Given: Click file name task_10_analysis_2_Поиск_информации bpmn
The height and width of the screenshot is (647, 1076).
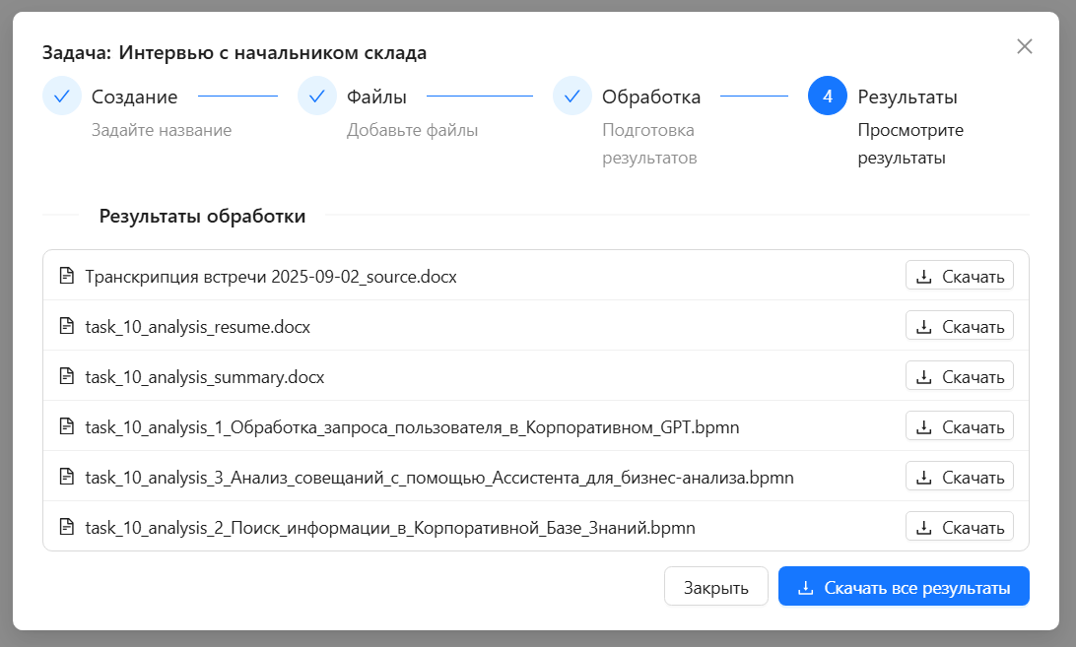Looking at the screenshot, I should (x=390, y=527).
